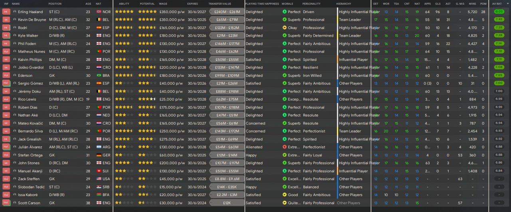Click Erling Haaland's green Perfect morale icon

[x=284, y=12]
